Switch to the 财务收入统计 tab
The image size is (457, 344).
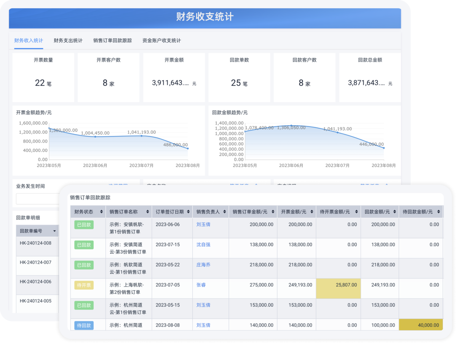coord(29,40)
